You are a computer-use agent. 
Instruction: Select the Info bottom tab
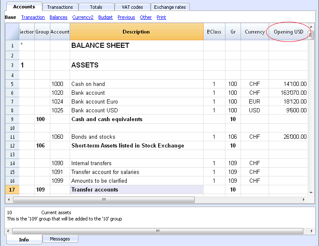tap(24, 239)
